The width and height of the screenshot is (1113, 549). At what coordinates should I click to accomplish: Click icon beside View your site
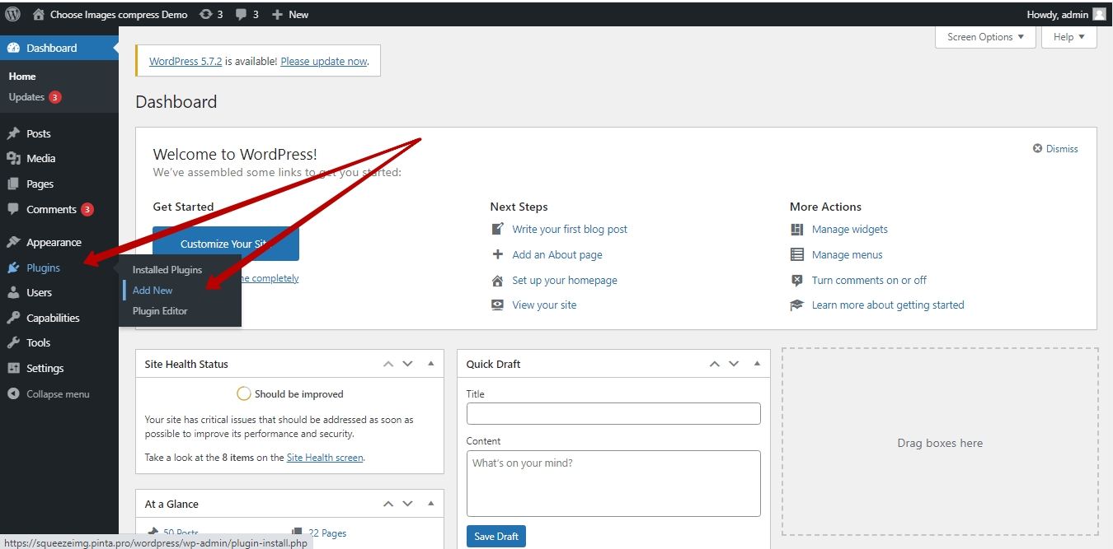point(497,305)
